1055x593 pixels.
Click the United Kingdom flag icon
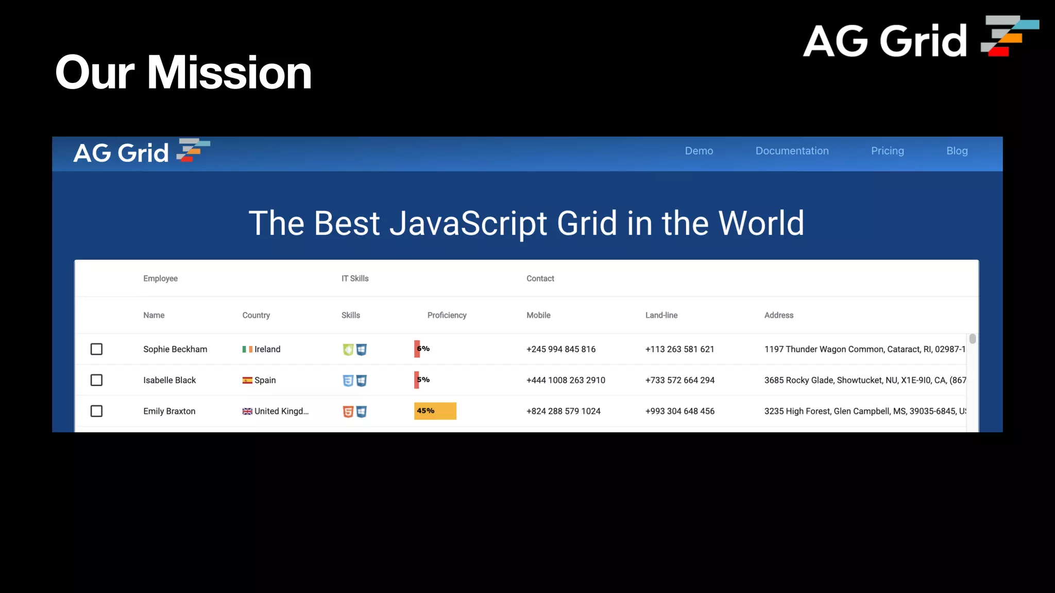click(x=247, y=411)
